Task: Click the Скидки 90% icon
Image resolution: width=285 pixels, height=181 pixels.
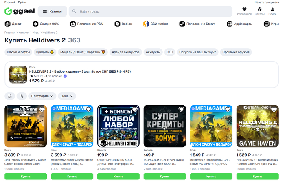Action: click(35, 24)
